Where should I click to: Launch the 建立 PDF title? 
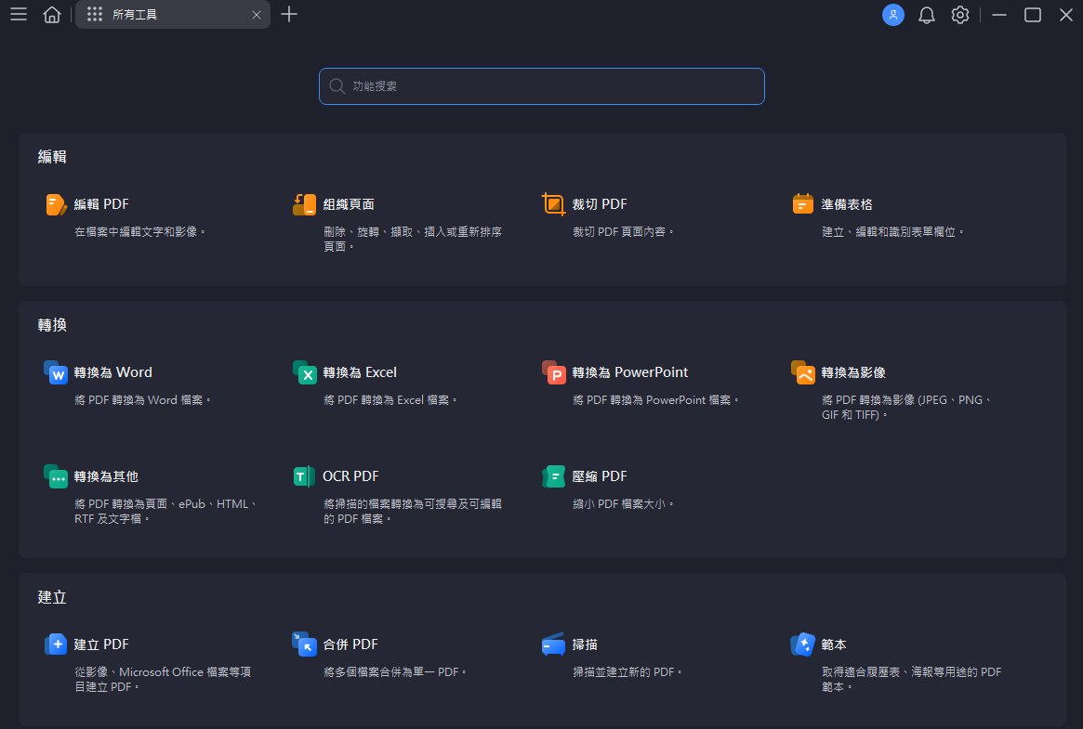101,644
